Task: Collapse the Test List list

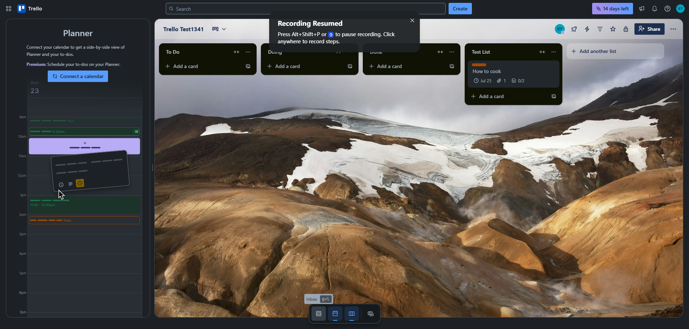Action: point(542,52)
